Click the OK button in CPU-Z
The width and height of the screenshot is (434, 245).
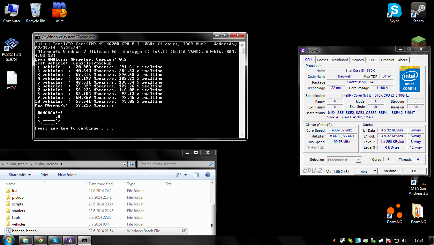tap(414, 171)
